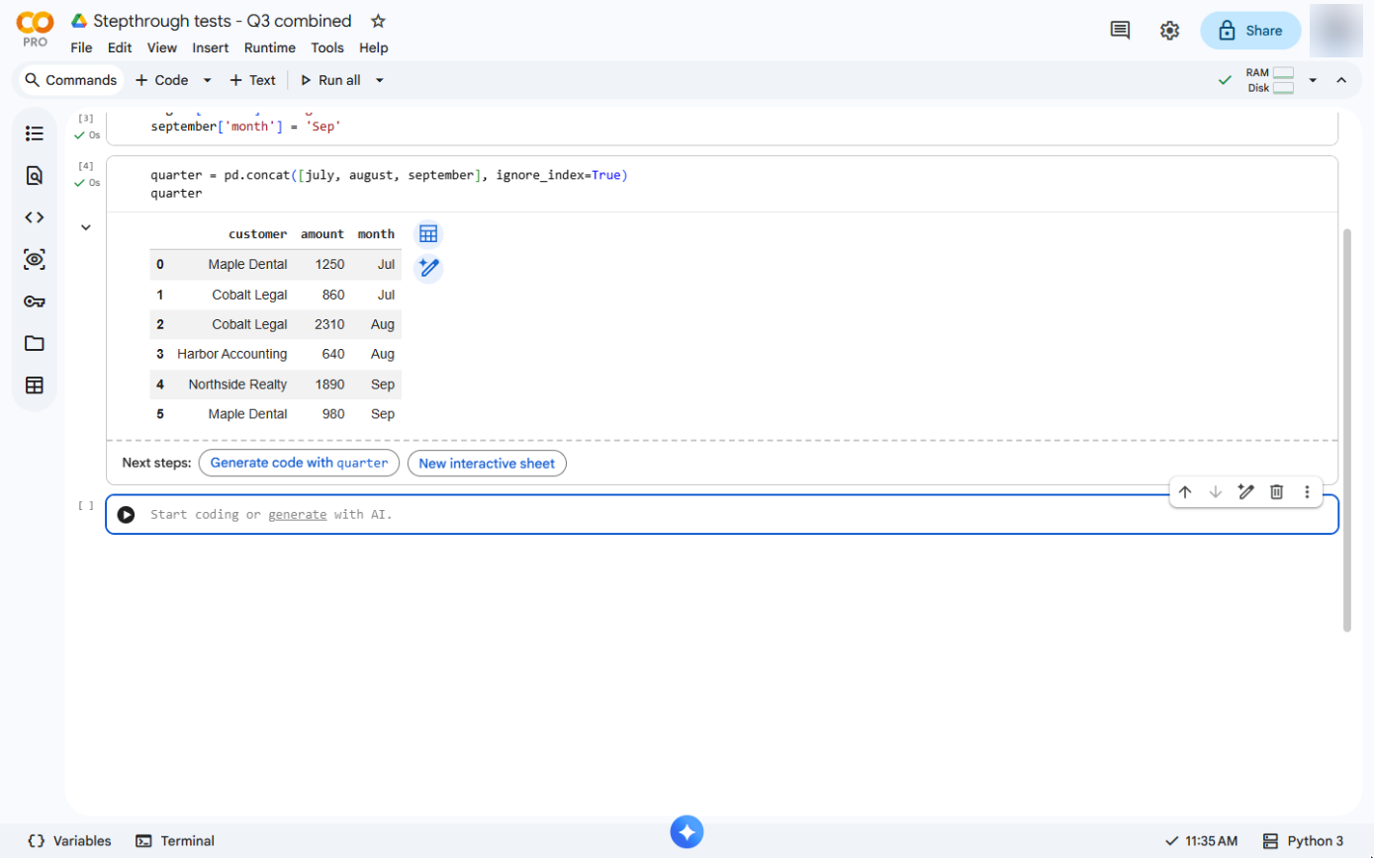The image size is (1374, 858).
Task: Click the Share button
Action: point(1250,31)
